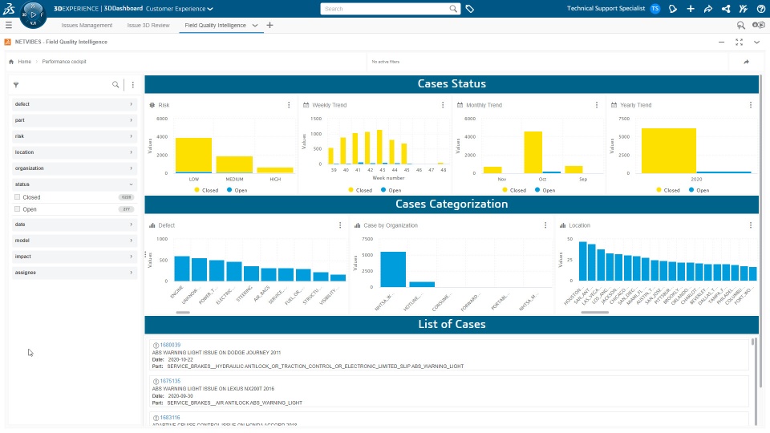Click the share arrow icon in top bar
The height and width of the screenshot is (433, 770).
(x=708, y=8)
